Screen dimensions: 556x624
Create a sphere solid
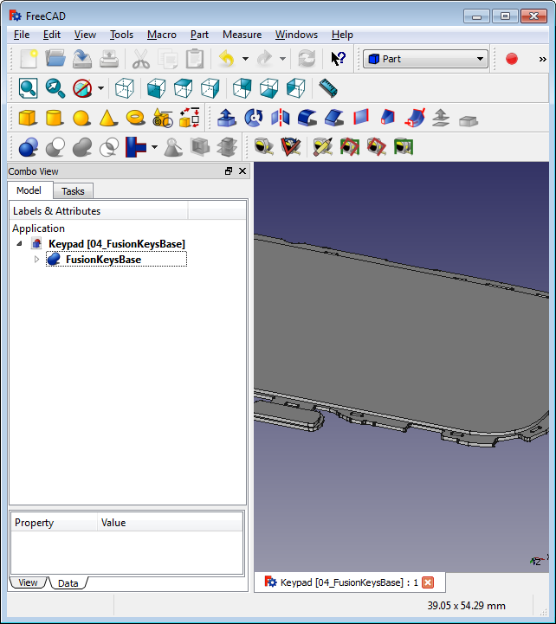[x=81, y=118]
